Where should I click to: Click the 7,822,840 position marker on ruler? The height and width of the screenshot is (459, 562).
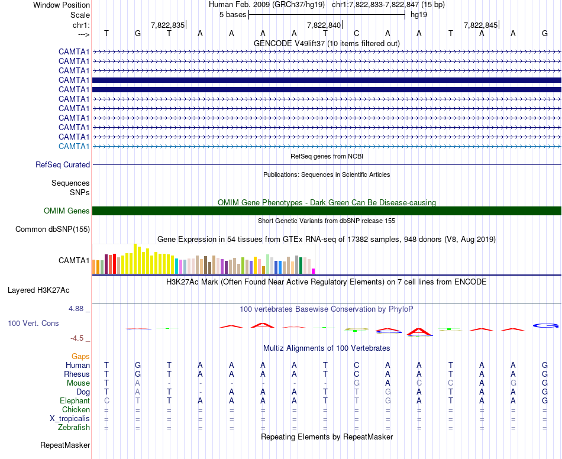324,25
